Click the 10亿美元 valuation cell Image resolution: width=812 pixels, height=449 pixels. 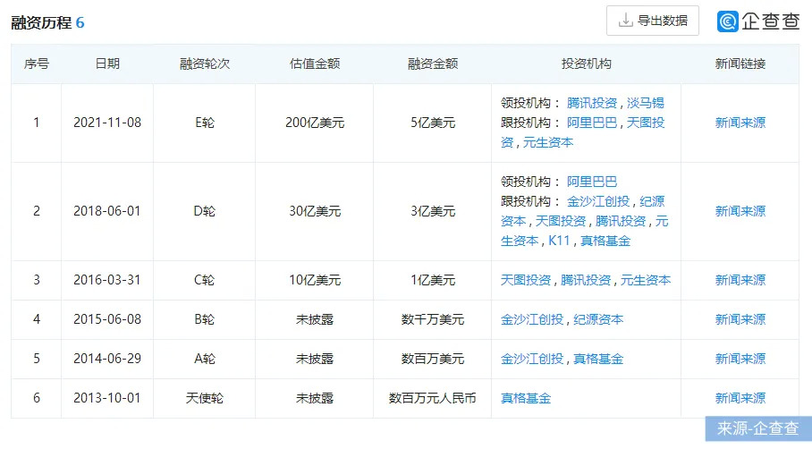click(x=315, y=280)
